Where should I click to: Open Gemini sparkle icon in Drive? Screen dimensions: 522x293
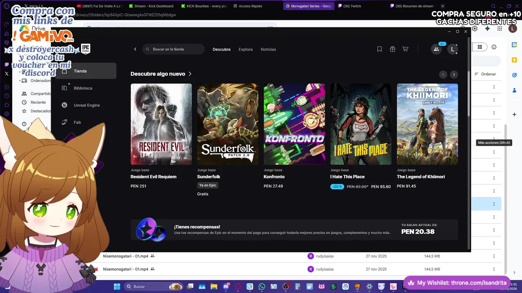click(x=487, y=28)
